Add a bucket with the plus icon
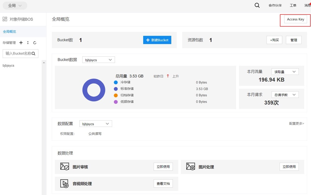This screenshot has width=311, height=195. tap(21, 42)
